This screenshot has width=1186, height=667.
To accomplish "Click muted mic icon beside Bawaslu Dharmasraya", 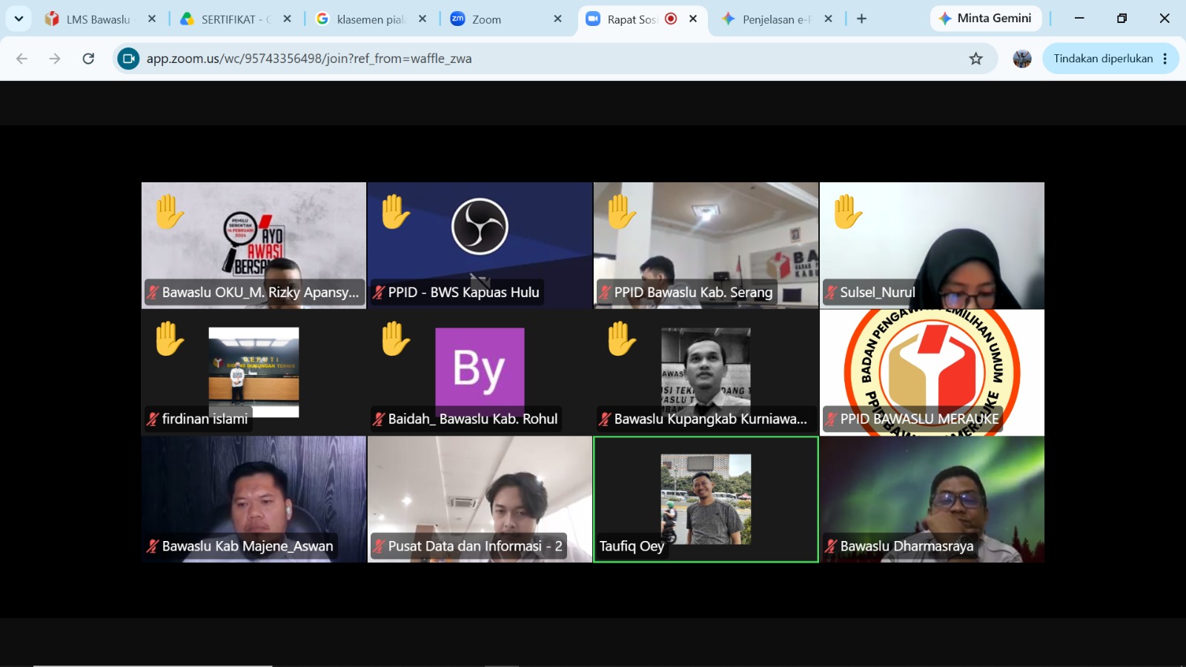I will [x=831, y=546].
